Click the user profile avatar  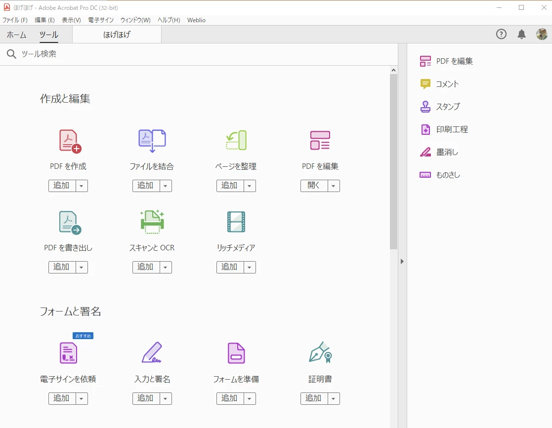click(x=542, y=34)
